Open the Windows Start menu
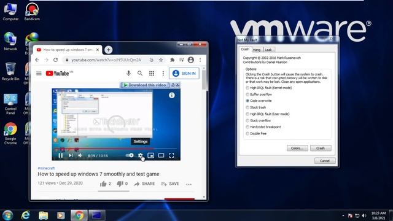 pyautogui.click(x=7, y=215)
